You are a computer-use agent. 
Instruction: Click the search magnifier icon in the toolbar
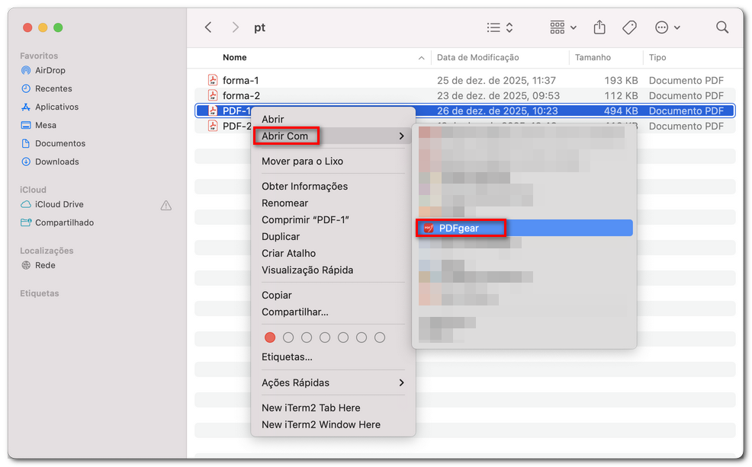[x=721, y=27]
